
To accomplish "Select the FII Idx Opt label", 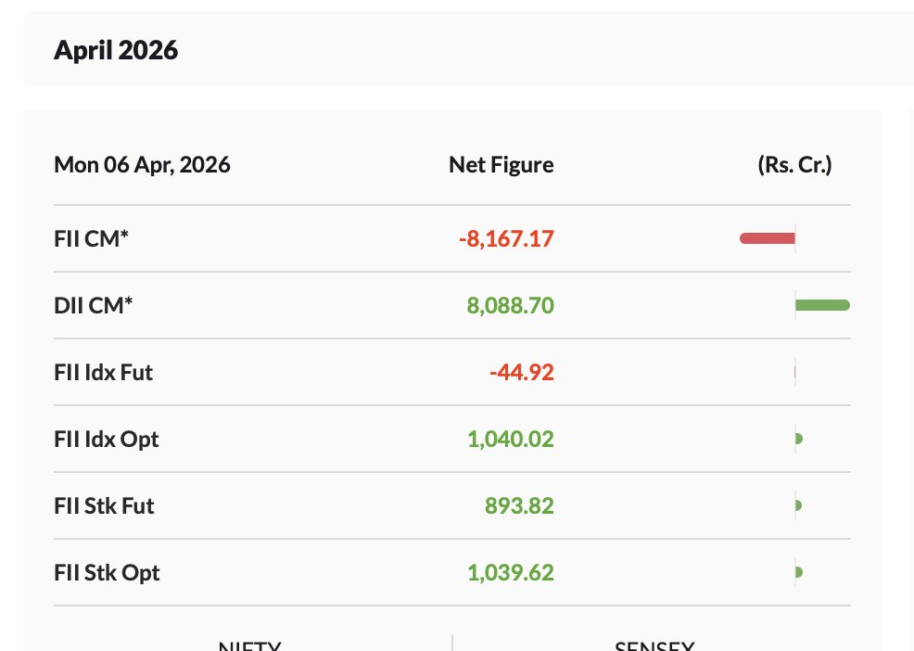I will [x=106, y=440].
